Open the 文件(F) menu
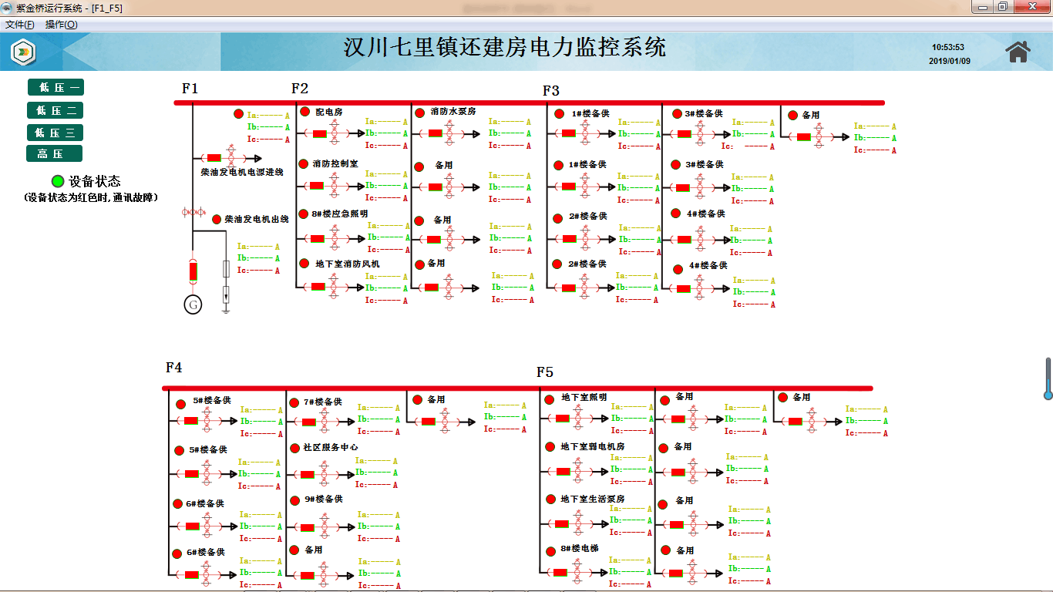Image resolution: width=1053 pixels, height=592 pixels. point(19,25)
